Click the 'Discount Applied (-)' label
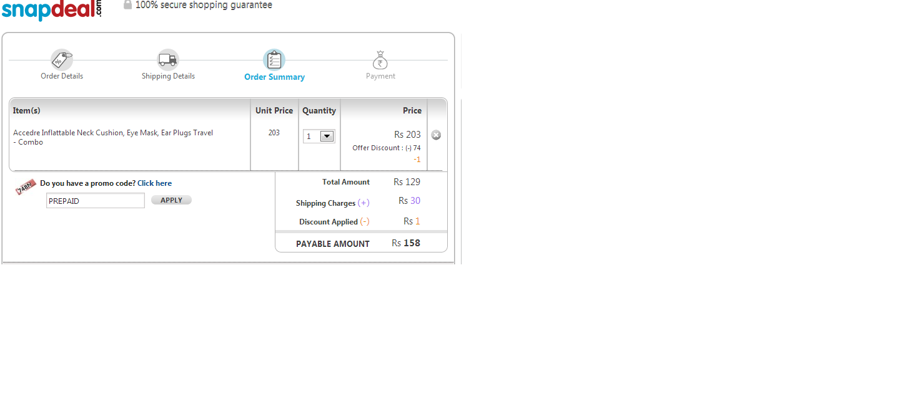Screen dimensions: 905x399 (334, 222)
